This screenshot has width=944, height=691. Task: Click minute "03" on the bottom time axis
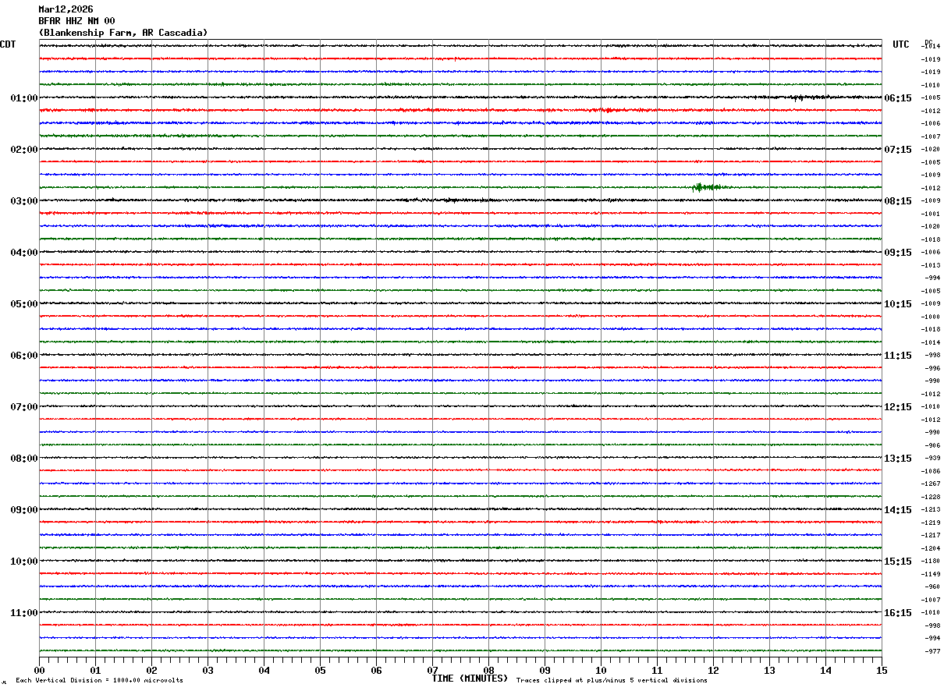click(x=208, y=670)
